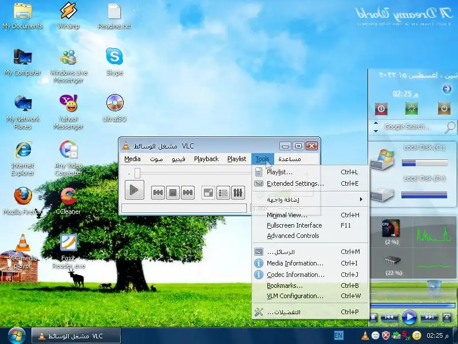Open Bookmarks... entry
This screenshot has width=458, height=344.
click(310, 286)
